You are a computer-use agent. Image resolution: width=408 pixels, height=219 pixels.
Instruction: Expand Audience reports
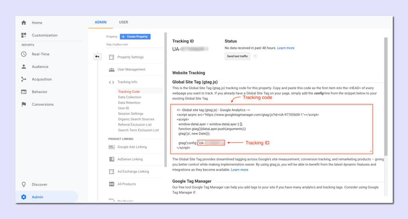coord(40,66)
